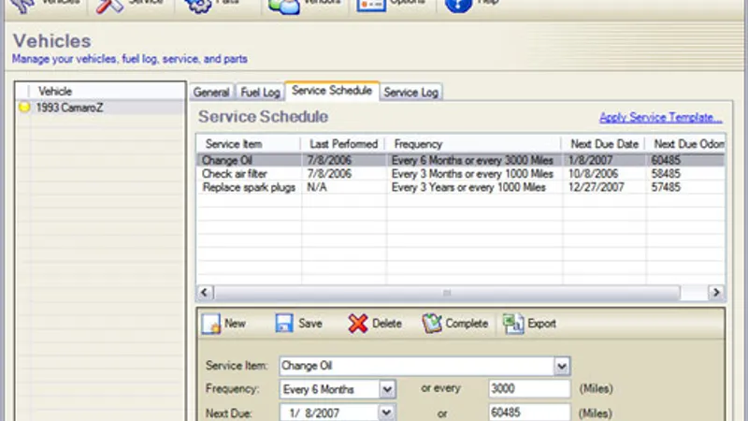
Task: Export the service schedule
Action: click(x=529, y=324)
